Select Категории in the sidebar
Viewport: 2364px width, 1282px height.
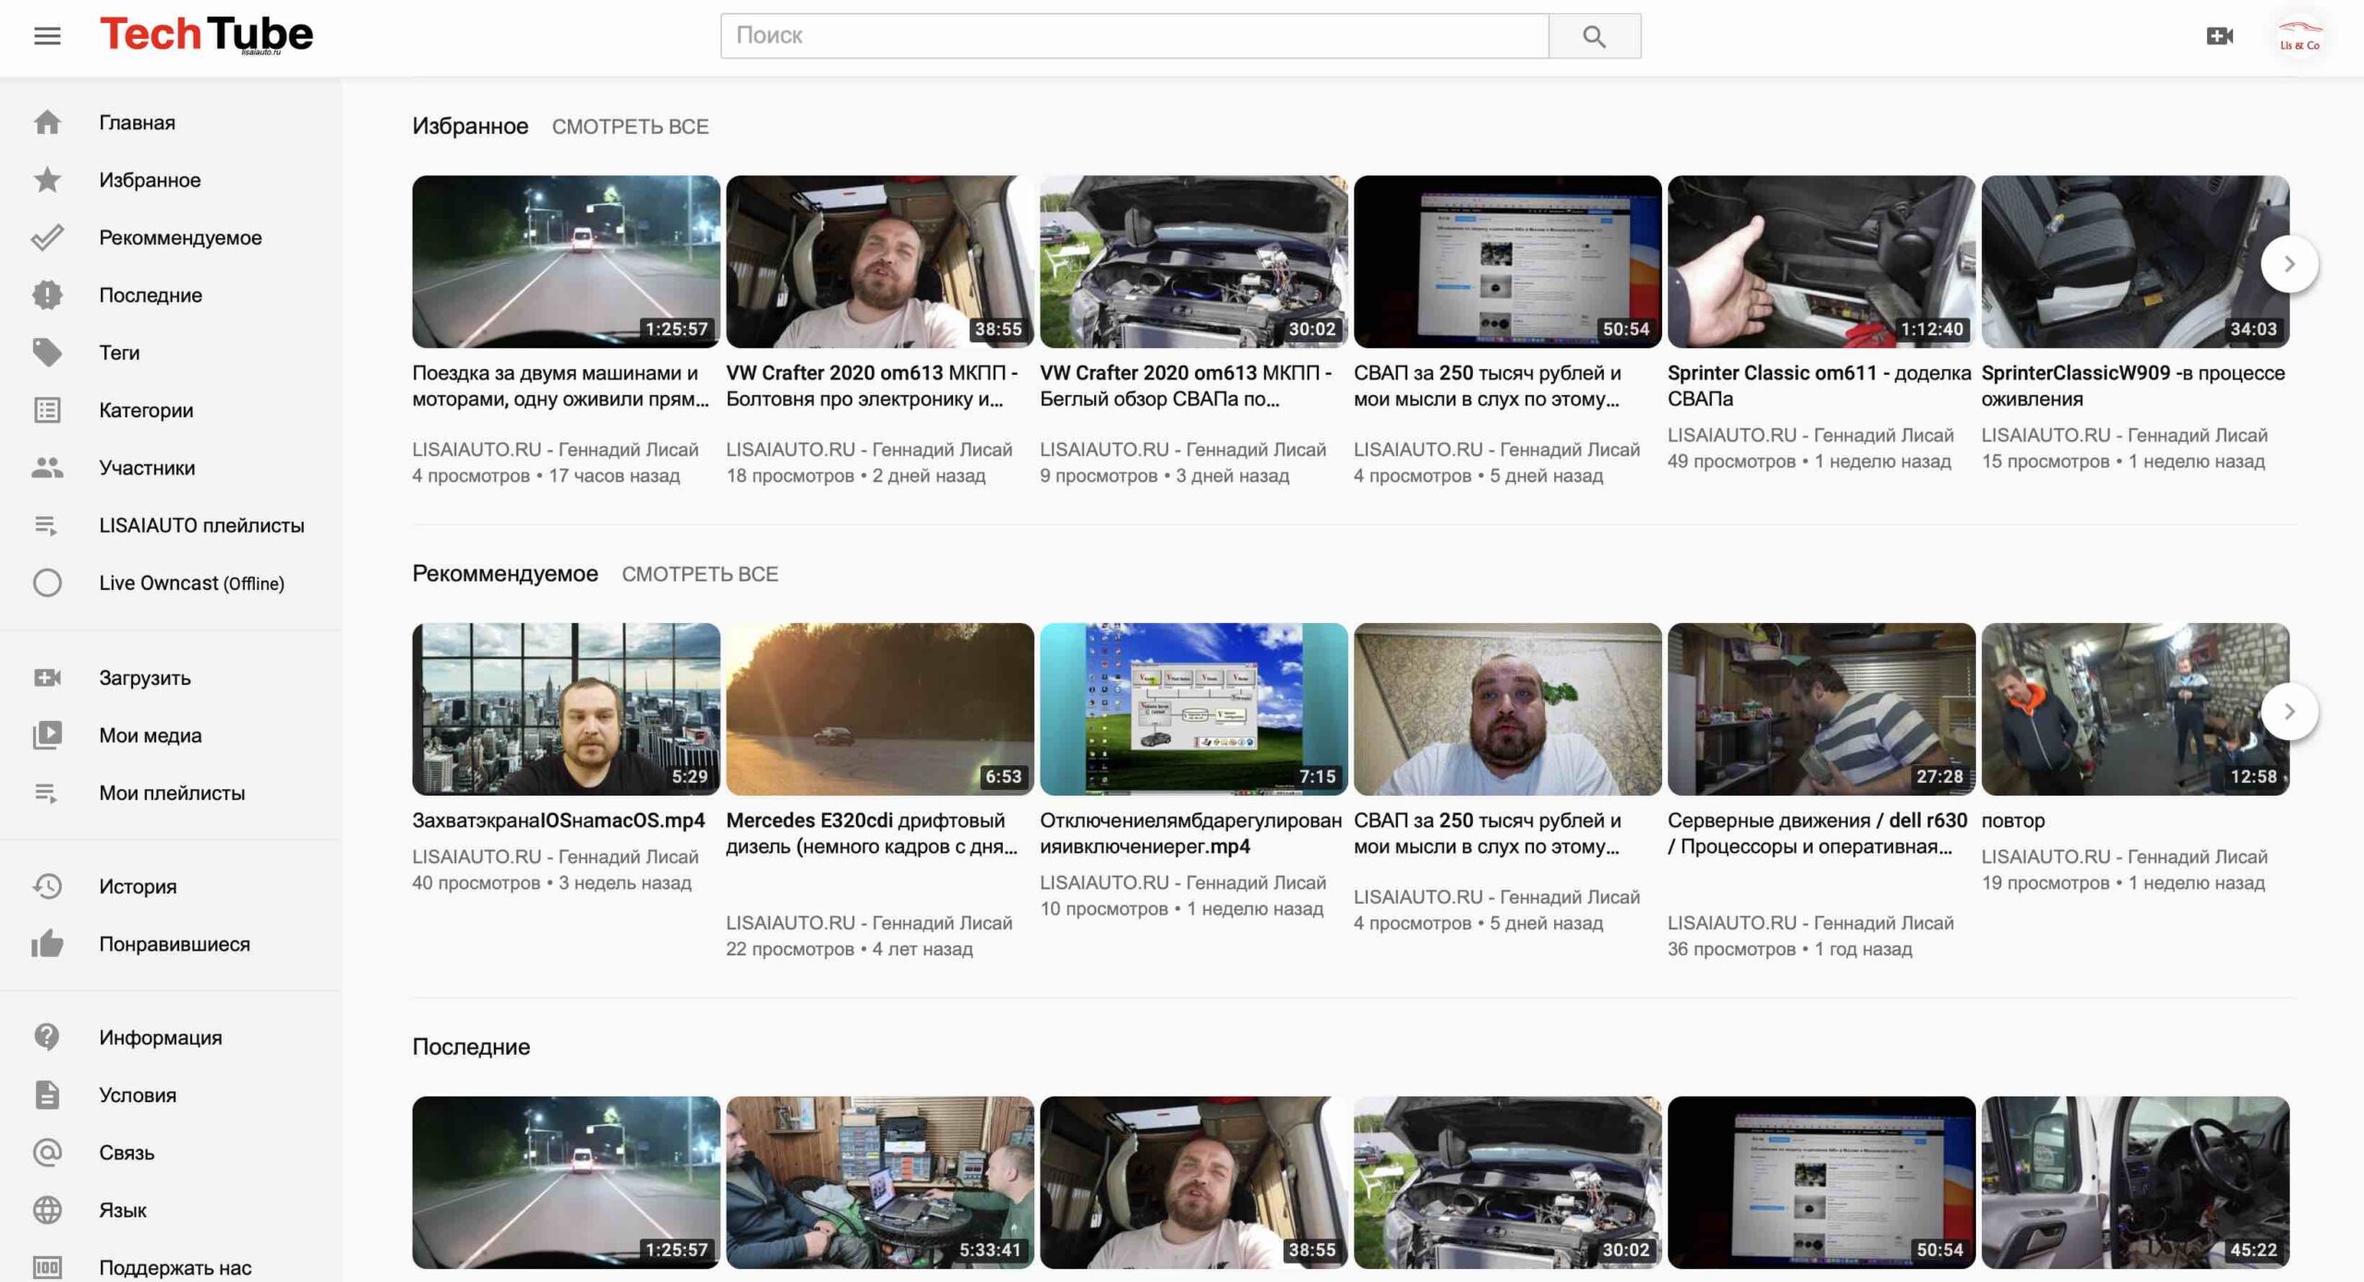click(x=146, y=410)
